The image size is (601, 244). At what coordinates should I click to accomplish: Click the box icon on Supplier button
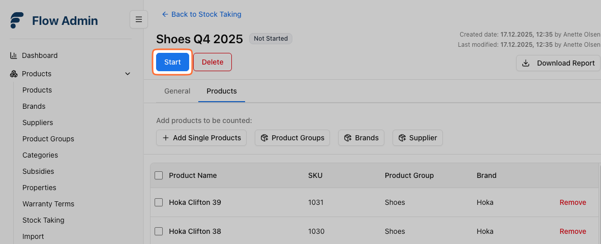[x=402, y=138]
